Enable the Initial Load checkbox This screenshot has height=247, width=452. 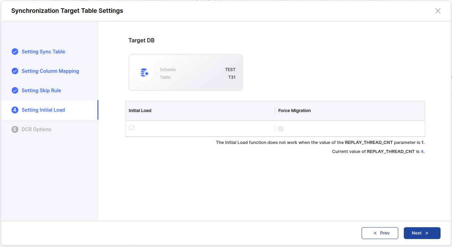click(131, 128)
